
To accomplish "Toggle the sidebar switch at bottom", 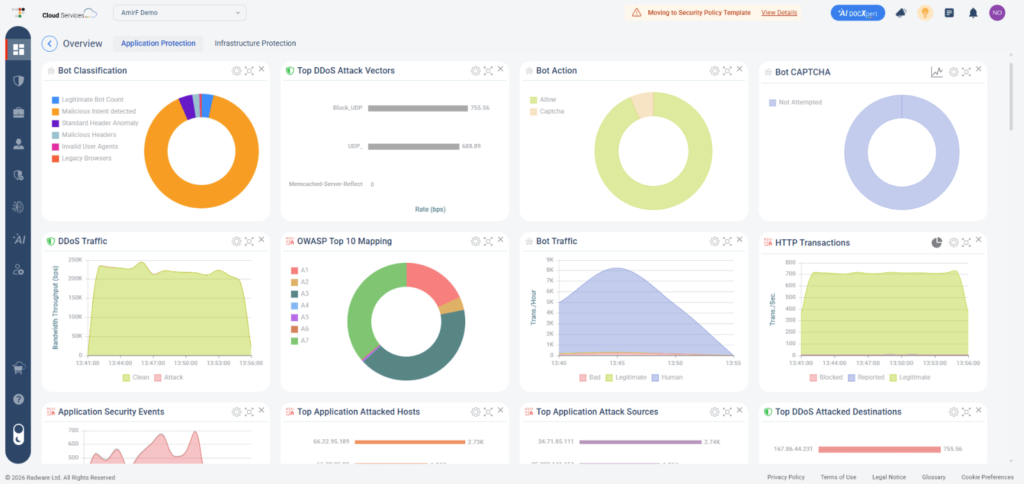I will click(x=19, y=435).
